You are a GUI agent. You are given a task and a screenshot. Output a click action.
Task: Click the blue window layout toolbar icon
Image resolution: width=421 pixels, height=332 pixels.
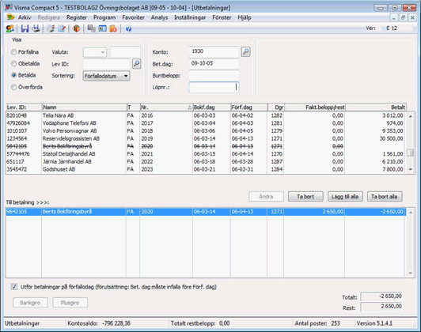click(x=102, y=28)
